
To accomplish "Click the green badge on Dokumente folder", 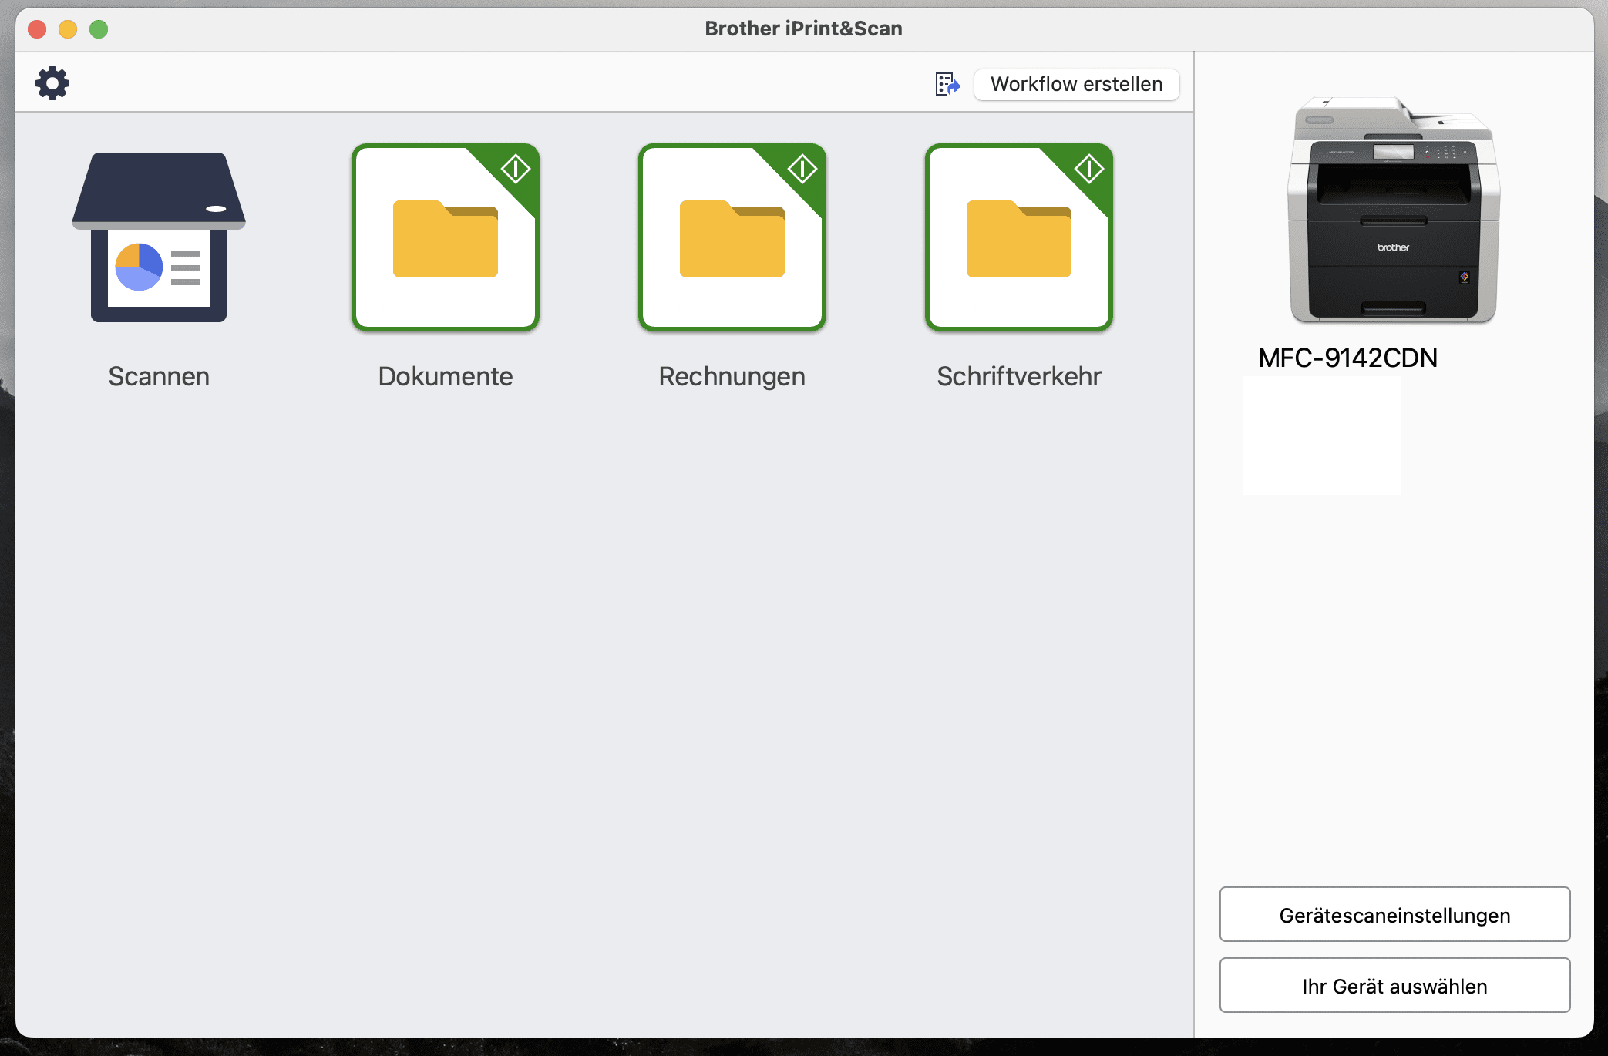I will 515,169.
